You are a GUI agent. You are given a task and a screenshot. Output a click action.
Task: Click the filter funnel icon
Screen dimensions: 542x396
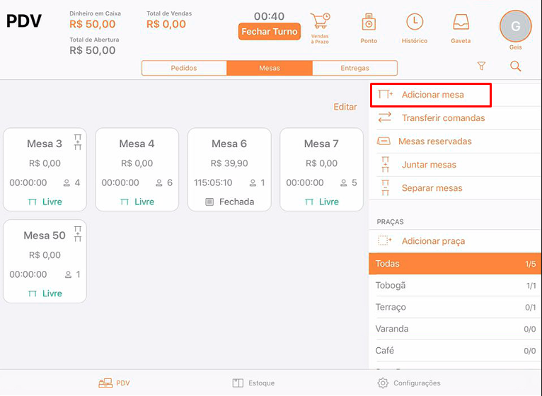point(481,66)
